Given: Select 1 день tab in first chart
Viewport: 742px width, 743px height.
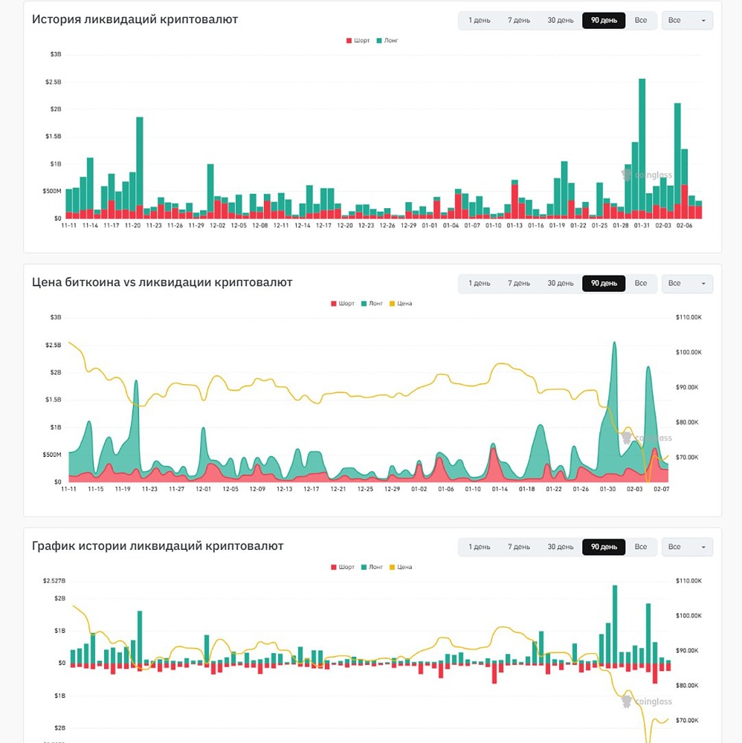Looking at the screenshot, I should [480, 20].
